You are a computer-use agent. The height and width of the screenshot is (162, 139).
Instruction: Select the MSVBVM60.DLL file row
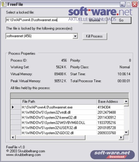[67, 123]
